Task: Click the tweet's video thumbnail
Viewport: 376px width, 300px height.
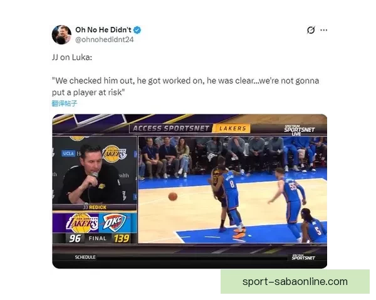Action: [x=190, y=191]
